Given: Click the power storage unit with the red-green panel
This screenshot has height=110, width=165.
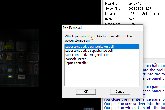Looking at the screenshot, I should pos(21,46).
